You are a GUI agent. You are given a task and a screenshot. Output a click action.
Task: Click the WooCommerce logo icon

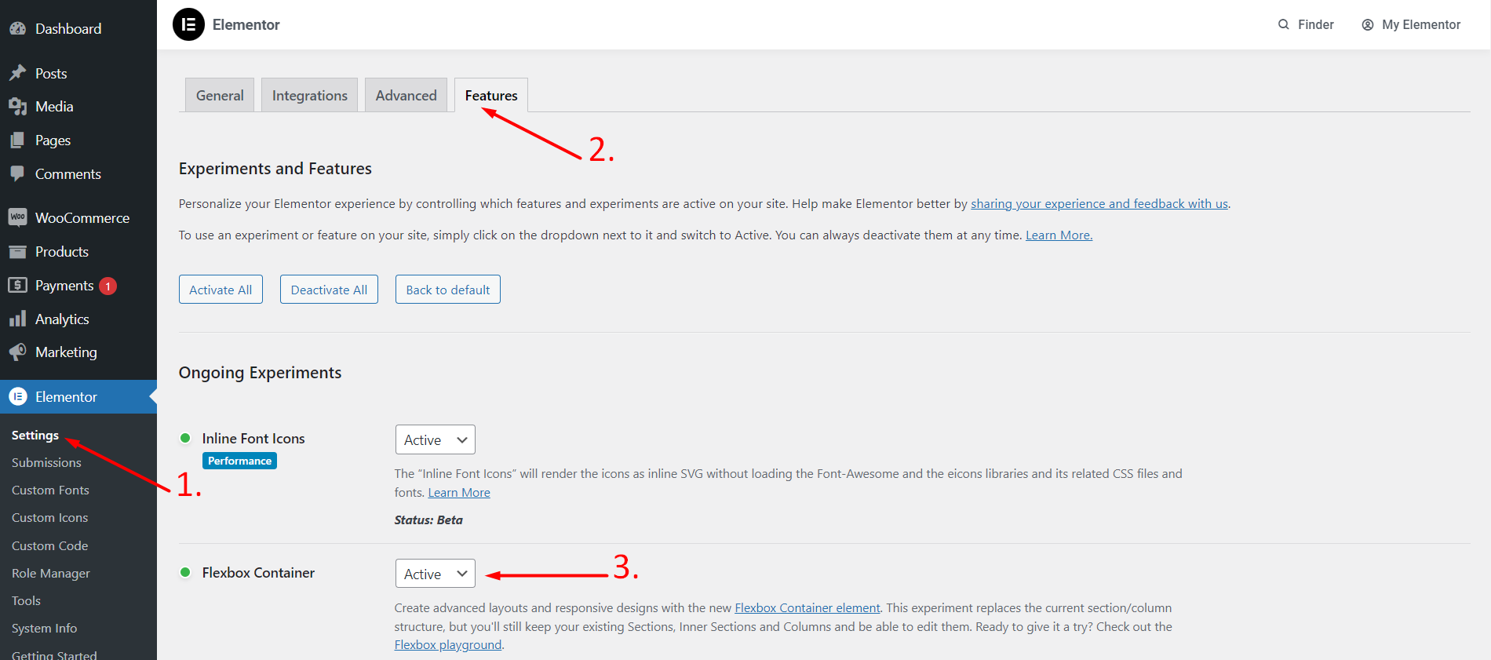tap(17, 217)
